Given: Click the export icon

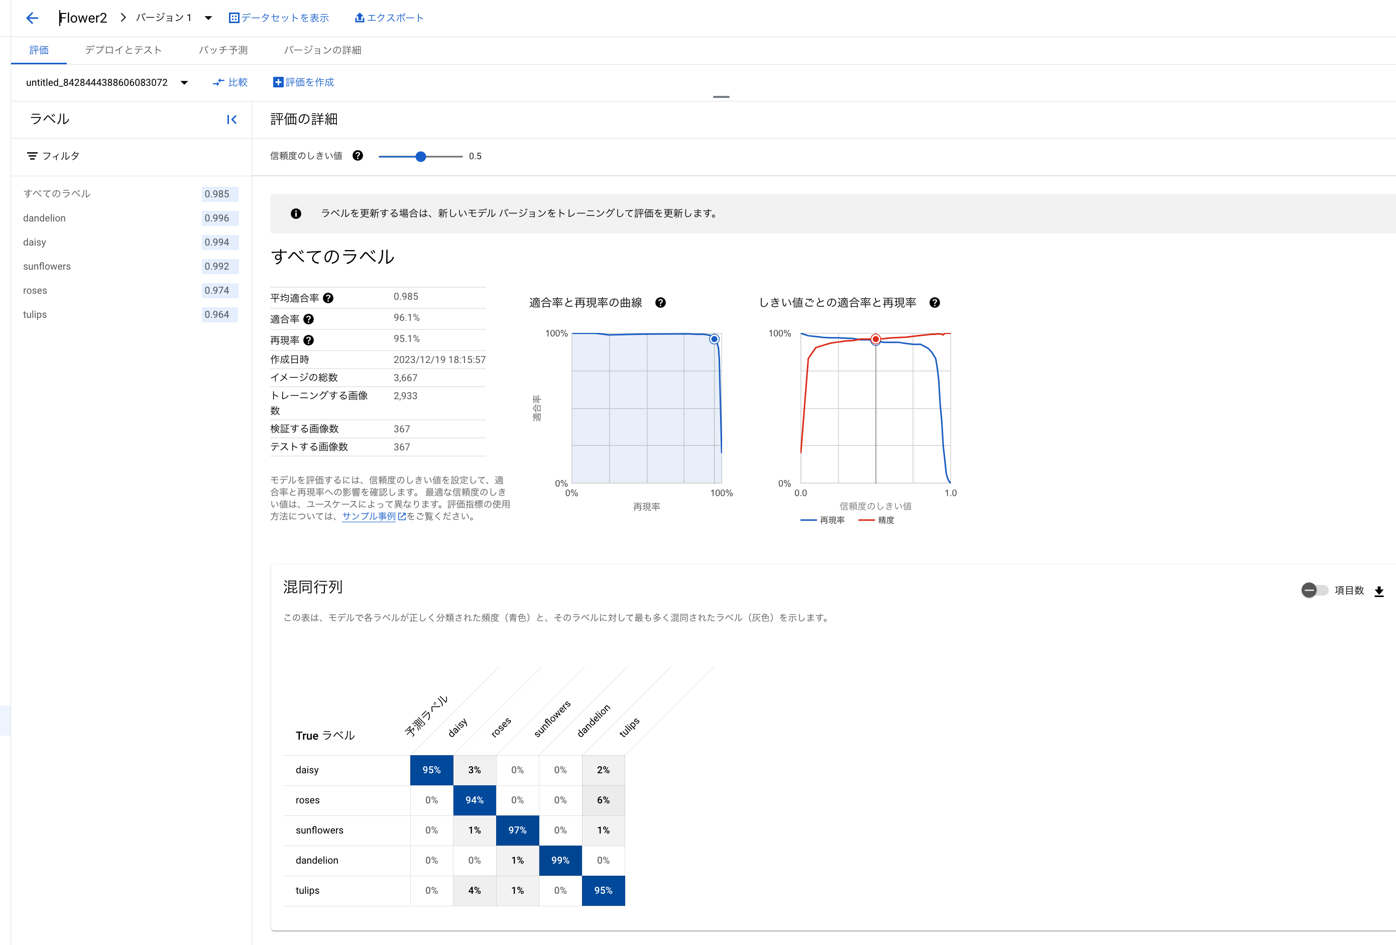Looking at the screenshot, I should tap(359, 18).
